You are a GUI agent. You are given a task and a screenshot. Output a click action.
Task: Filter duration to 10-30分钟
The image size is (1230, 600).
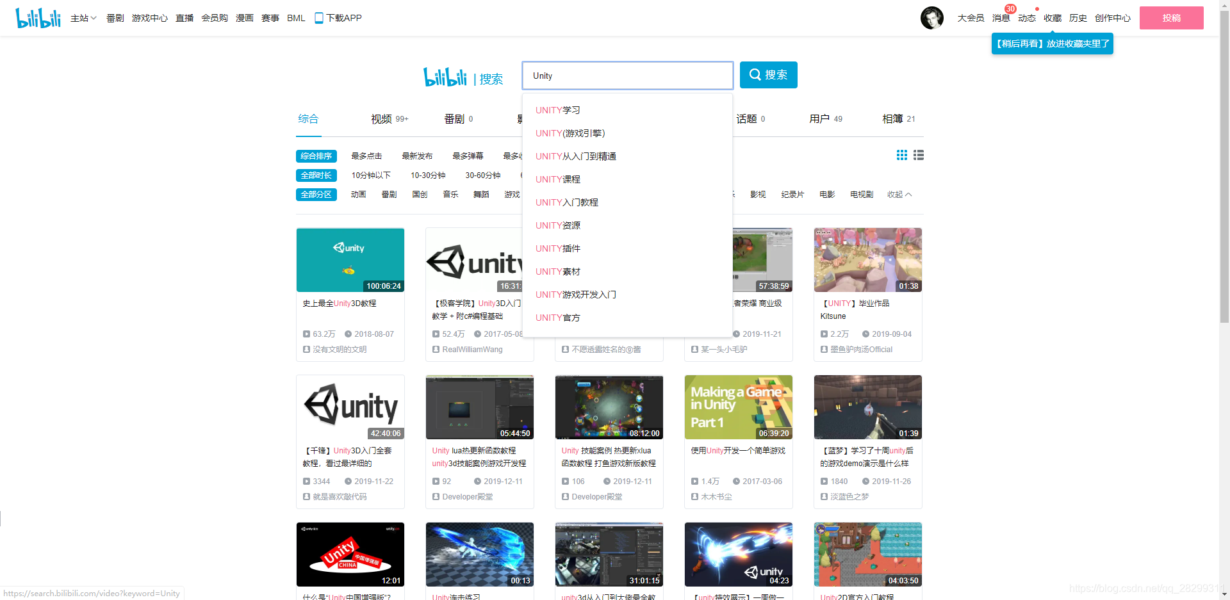pos(428,175)
